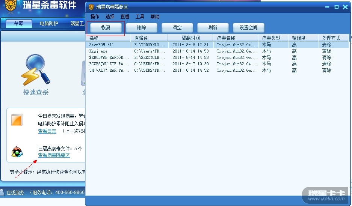Viewport: 352px width, 206px height.
Task: Sort by the 隔离时间 column header
Action: (x=190, y=38)
